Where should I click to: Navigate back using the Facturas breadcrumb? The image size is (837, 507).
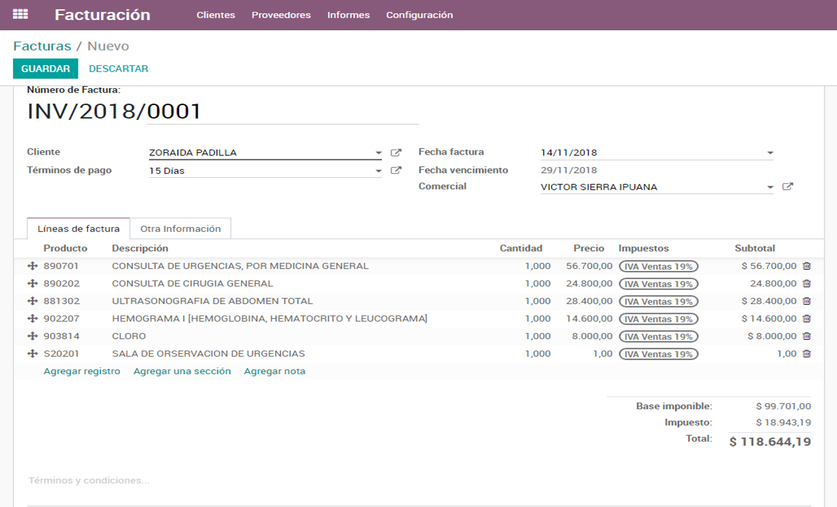pyautogui.click(x=44, y=46)
